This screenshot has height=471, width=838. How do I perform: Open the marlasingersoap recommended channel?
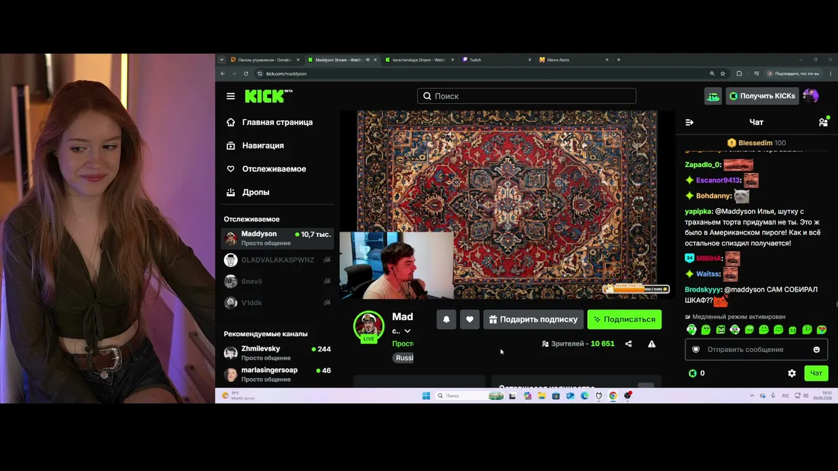pyautogui.click(x=278, y=374)
